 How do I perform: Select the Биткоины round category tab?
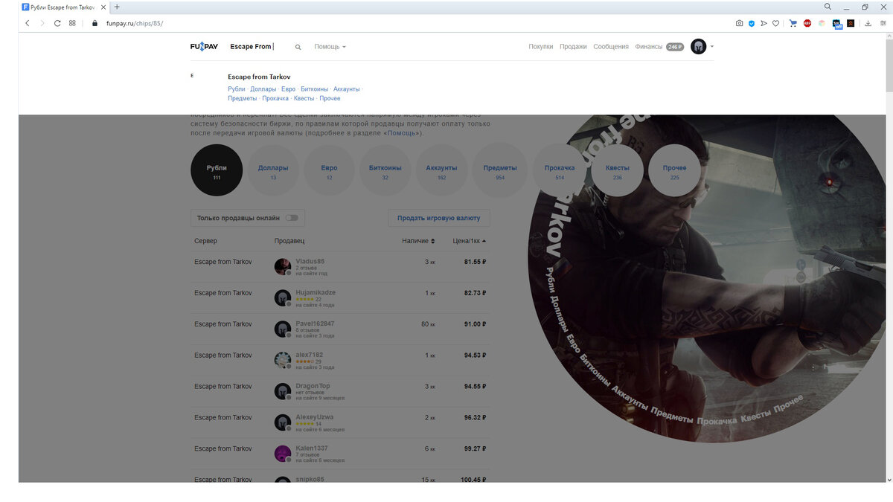point(385,170)
